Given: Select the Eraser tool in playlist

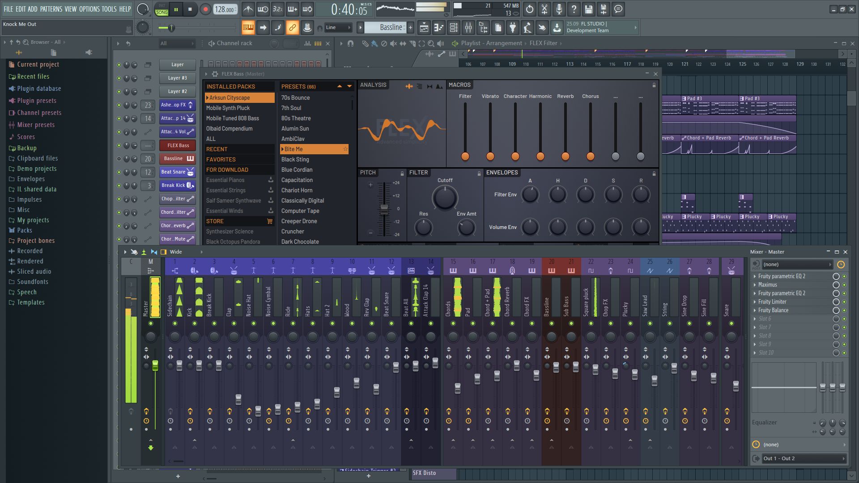Looking at the screenshot, I should tap(383, 43).
